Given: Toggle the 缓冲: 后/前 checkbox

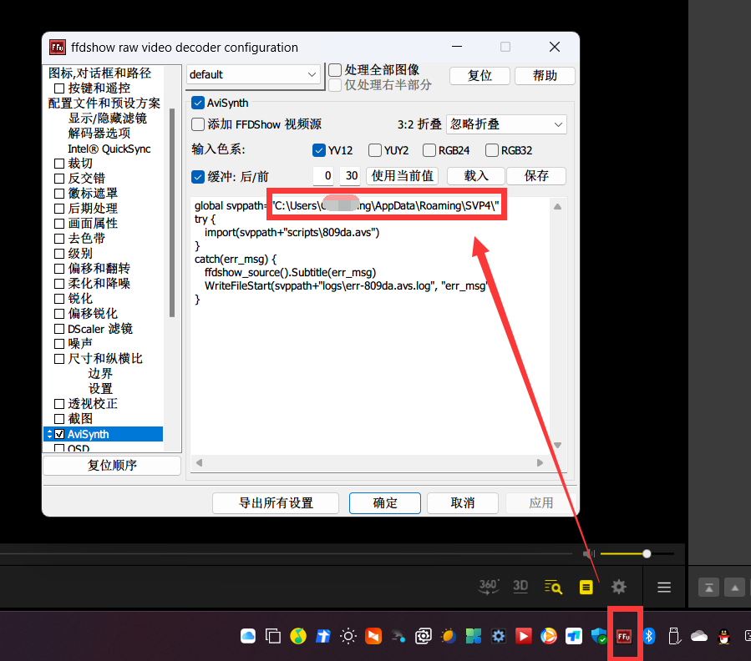Looking at the screenshot, I should pos(198,177).
